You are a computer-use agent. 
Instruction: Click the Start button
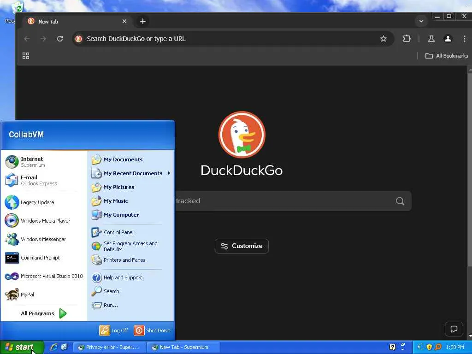tap(22, 347)
